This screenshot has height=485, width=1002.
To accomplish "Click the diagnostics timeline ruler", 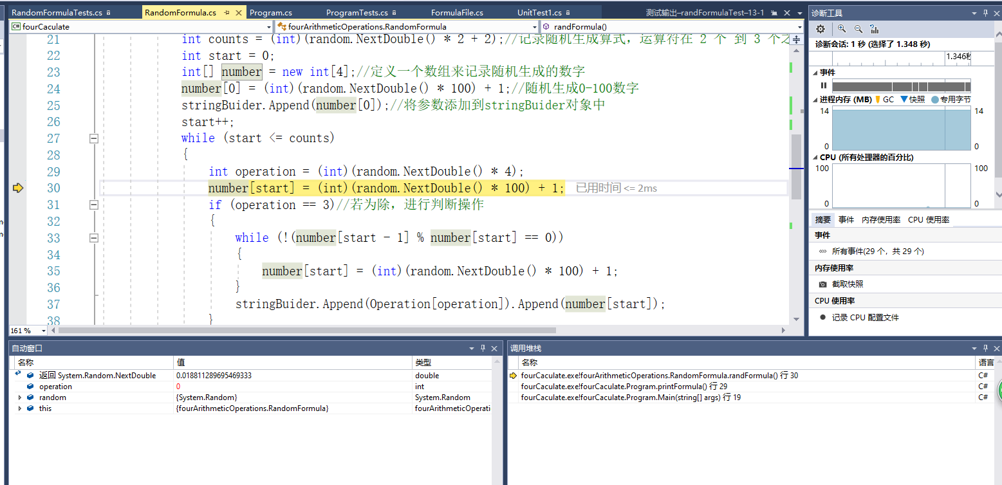I will click(902, 58).
